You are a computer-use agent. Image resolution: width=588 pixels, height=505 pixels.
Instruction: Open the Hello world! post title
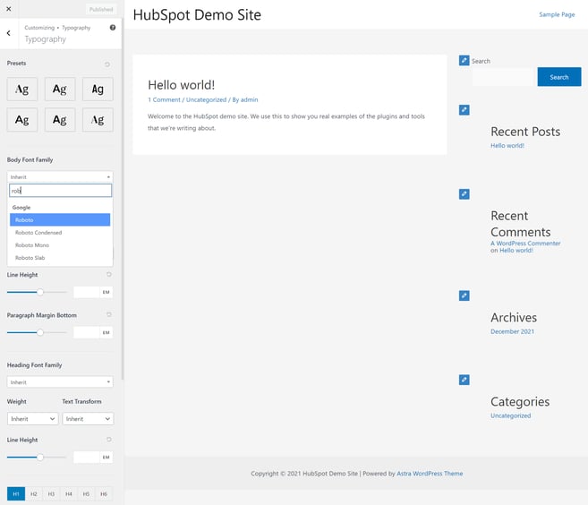182,85
